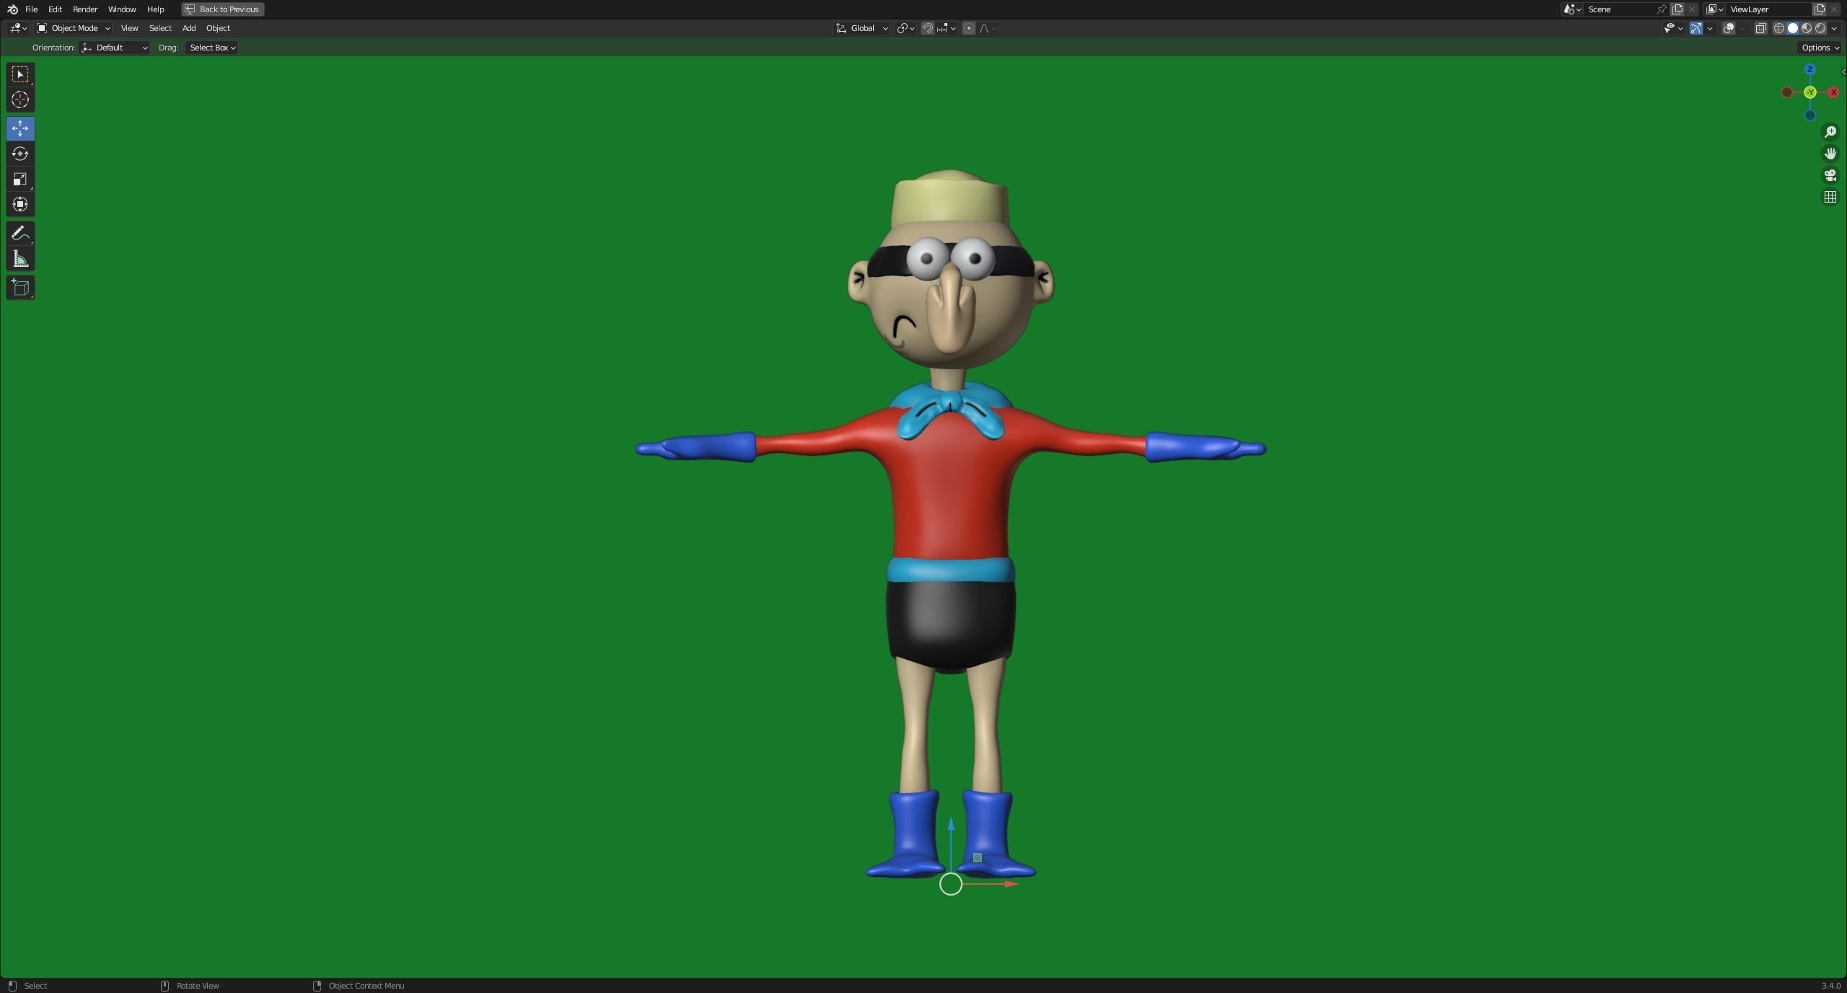Click the pin scene icon
The width and height of the screenshot is (1847, 993).
pos(1662,9)
